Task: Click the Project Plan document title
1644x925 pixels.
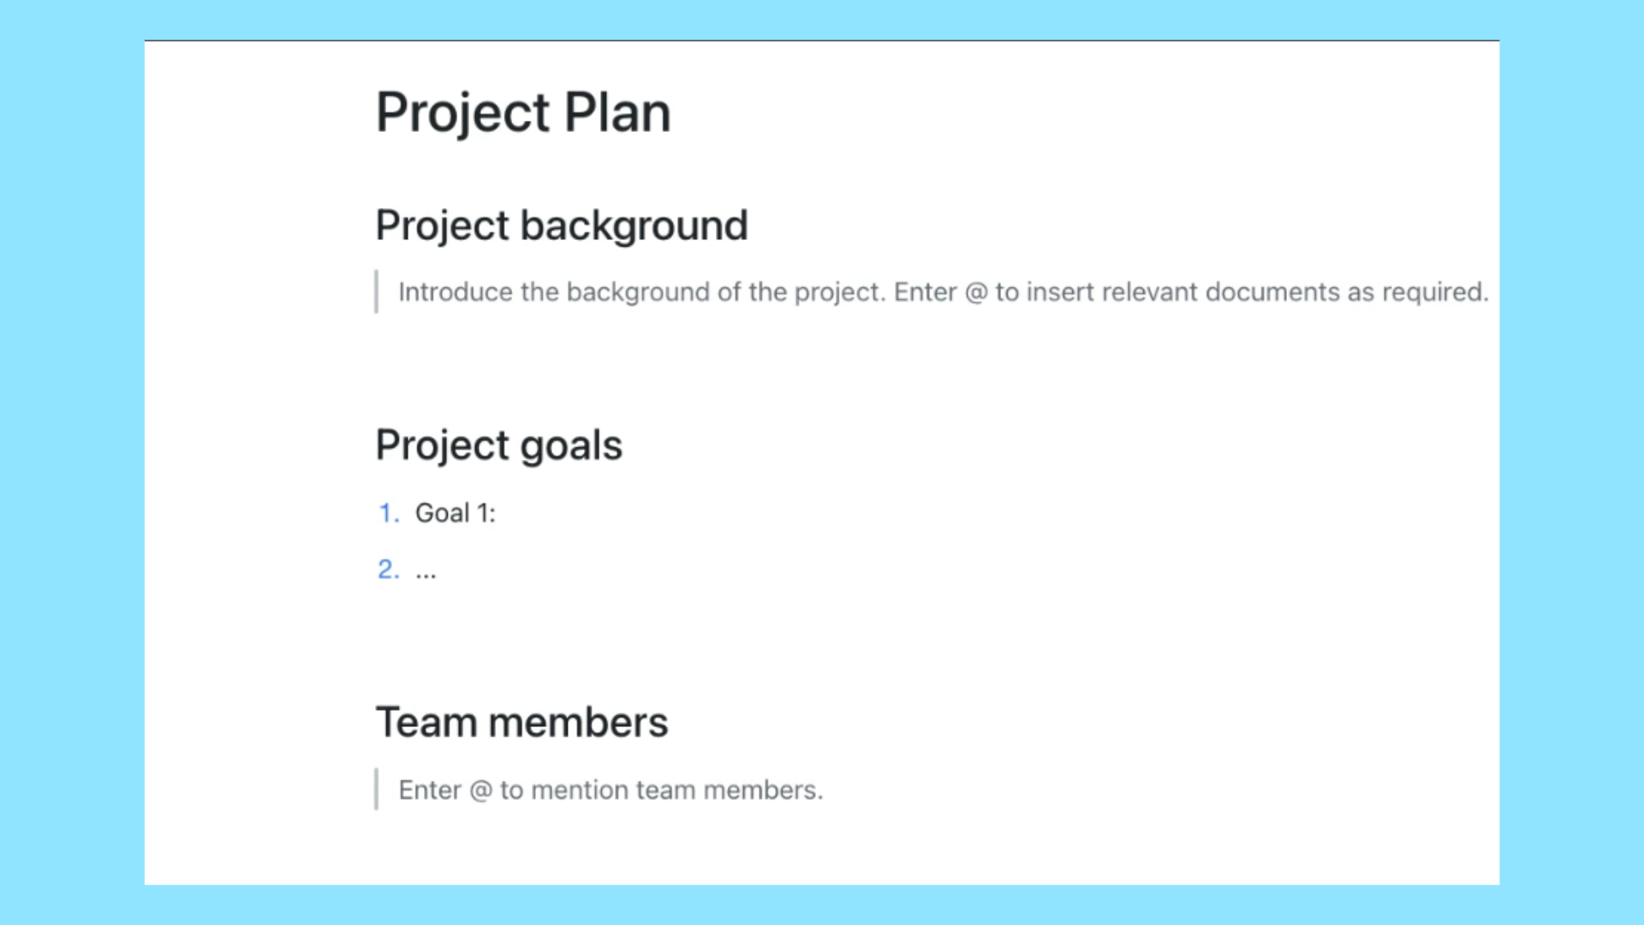Action: pyautogui.click(x=523, y=113)
